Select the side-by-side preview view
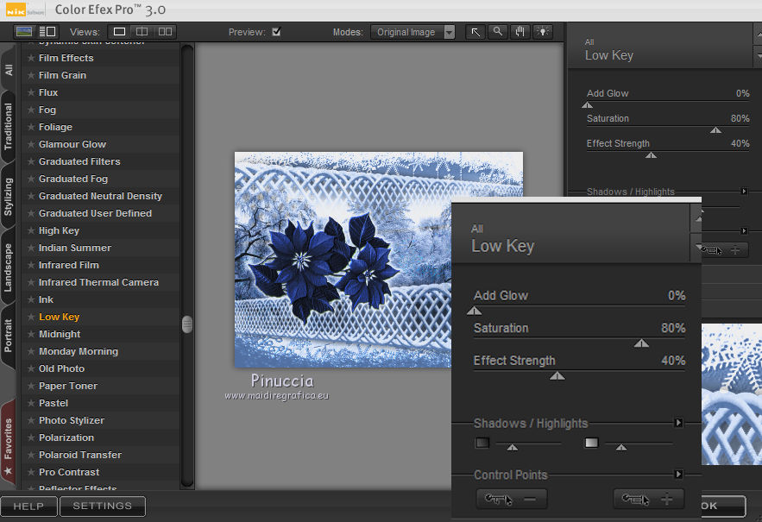This screenshot has height=522, width=762. (x=165, y=32)
